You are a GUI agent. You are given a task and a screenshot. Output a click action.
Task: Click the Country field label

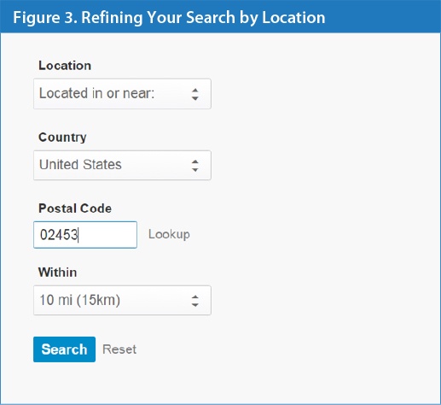click(x=62, y=138)
